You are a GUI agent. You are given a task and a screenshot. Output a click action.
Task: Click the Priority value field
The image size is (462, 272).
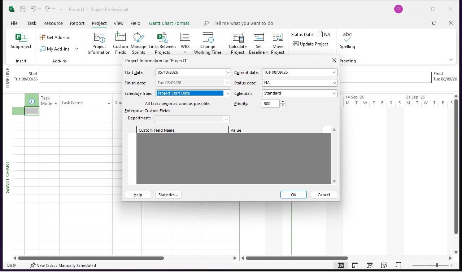pos(271,104)
